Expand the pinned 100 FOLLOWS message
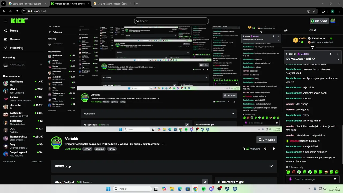Image resolution: width=343 pixels, height=193 pixels. tap(338, 60)
